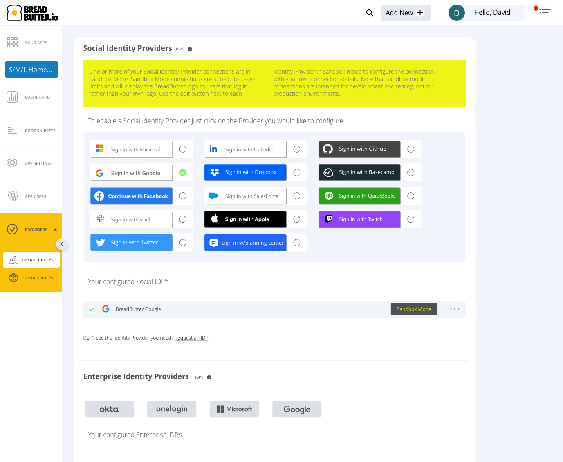This screenshot has height=462, width=563.
Task: Click BreadButter Google configured IDP name
Action: point(138,309)
